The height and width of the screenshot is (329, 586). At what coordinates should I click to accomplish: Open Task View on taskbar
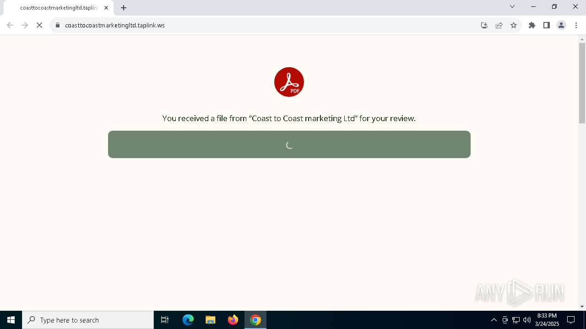165,320
